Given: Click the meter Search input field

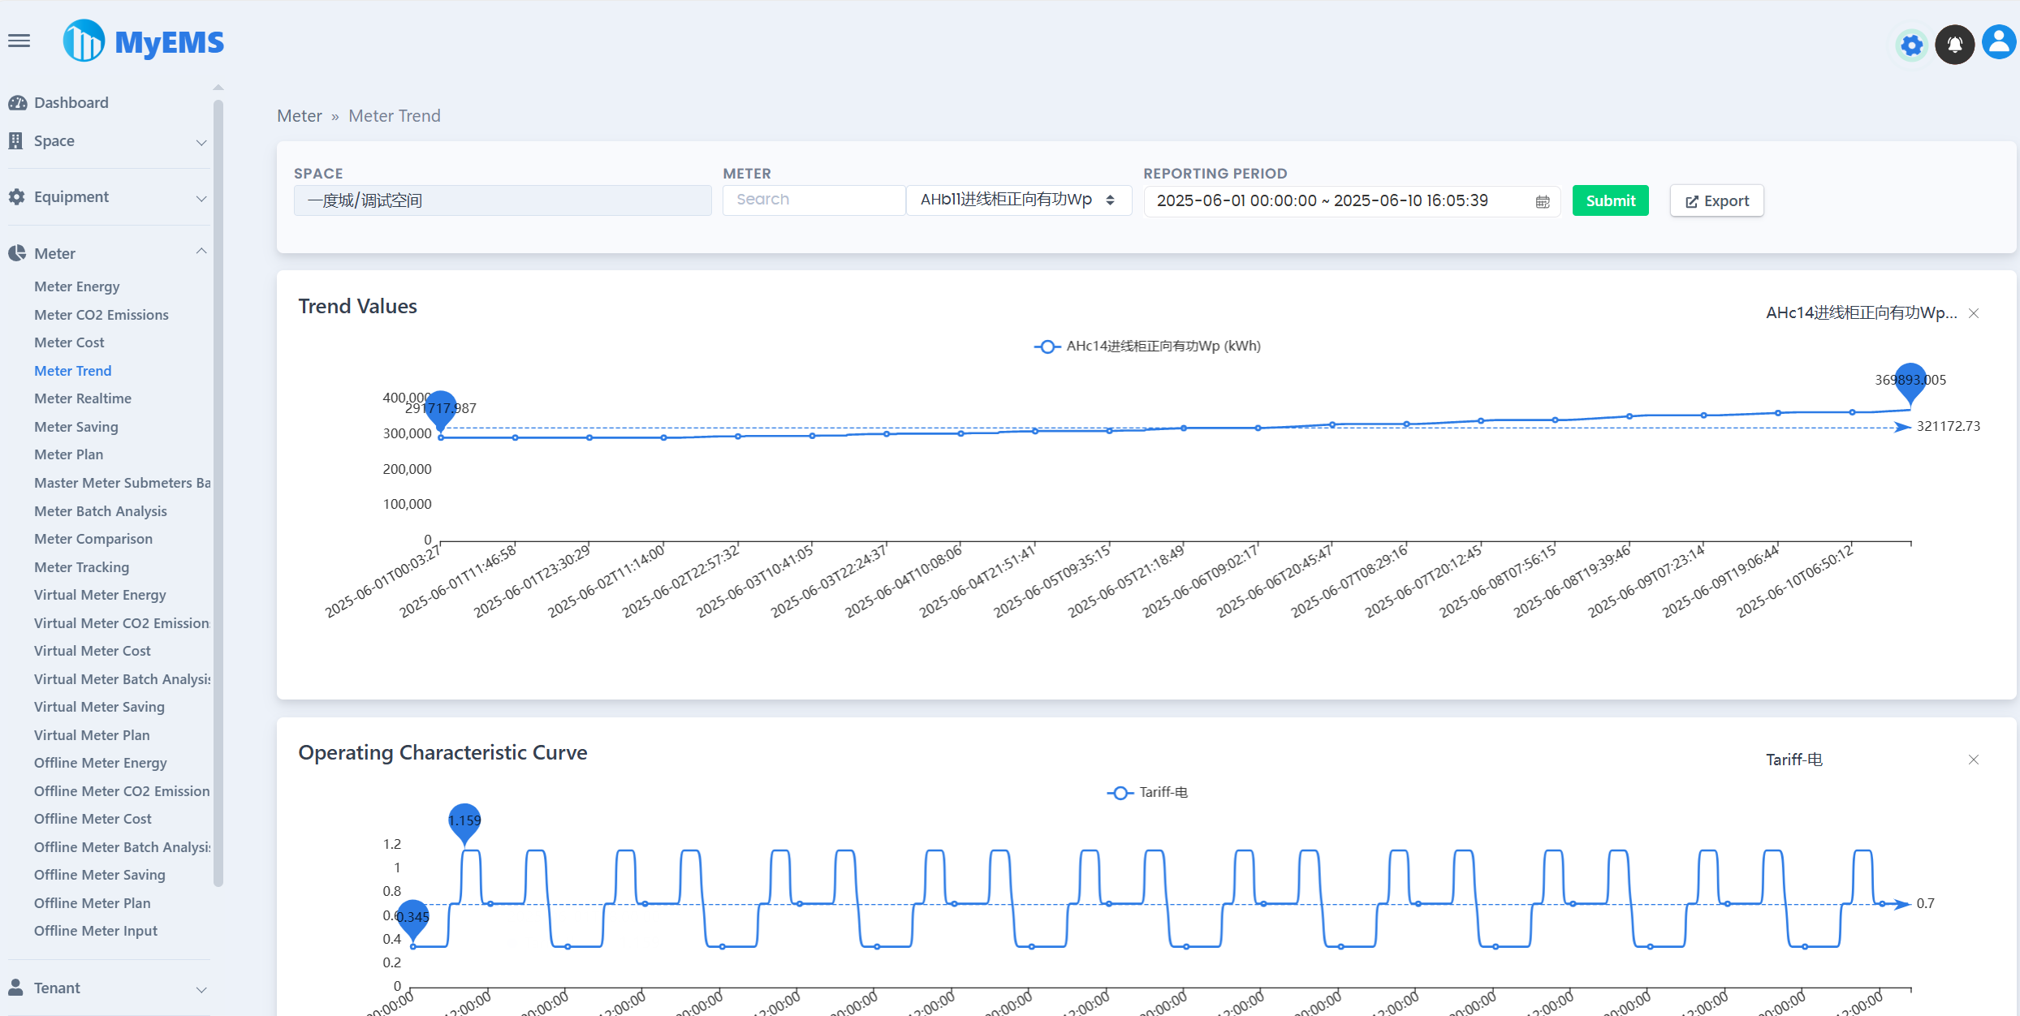Looking at the screenshot, I should pyautogui.click(x=814, y=200).
